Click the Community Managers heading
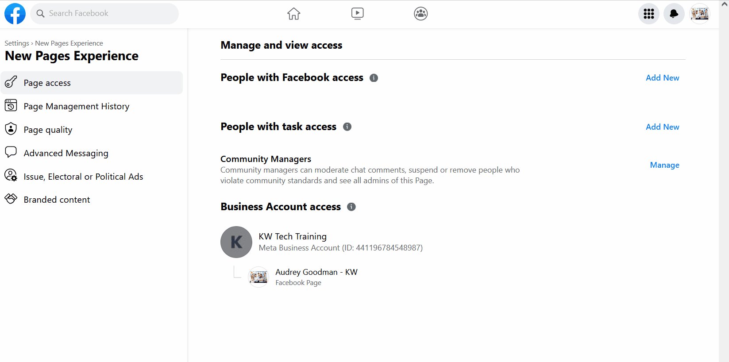 (x=266, y=159)
